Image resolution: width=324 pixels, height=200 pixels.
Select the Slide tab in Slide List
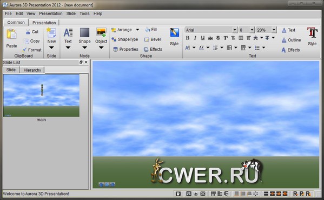coord(11,70)
